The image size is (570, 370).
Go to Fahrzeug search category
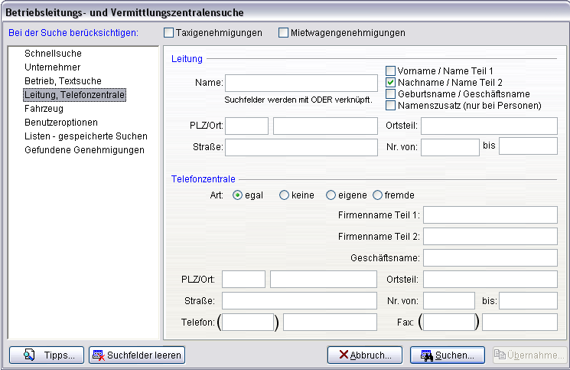[x=44, y=109]
